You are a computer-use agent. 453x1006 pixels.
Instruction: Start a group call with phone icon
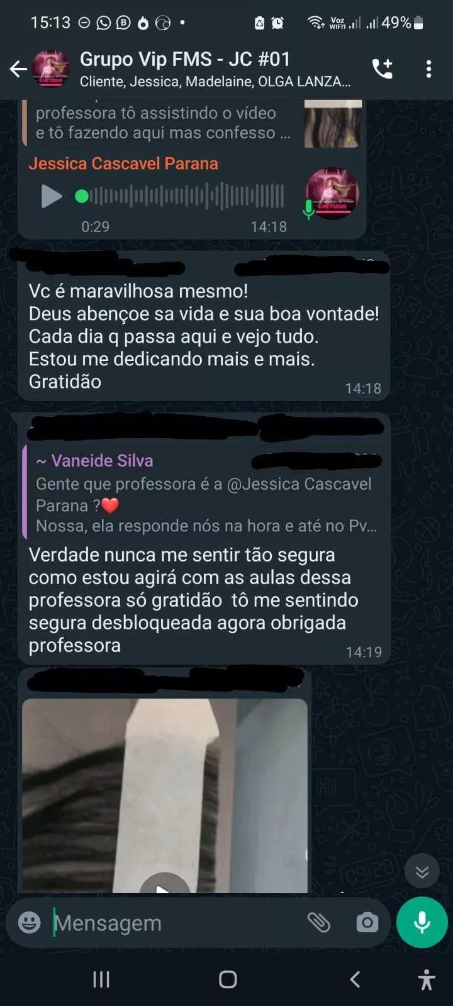(x=383, y=69)
